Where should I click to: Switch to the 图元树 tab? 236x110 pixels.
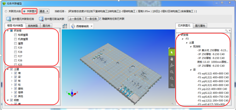46,26
